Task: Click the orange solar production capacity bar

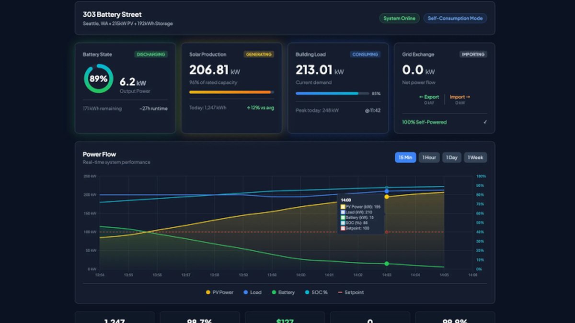Action: coord(231,92)
